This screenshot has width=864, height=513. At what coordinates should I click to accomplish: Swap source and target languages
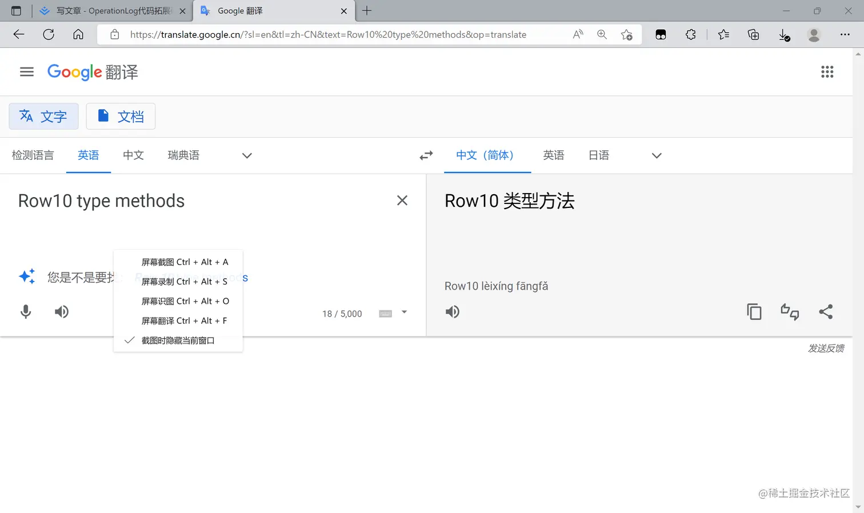point(426,155)
